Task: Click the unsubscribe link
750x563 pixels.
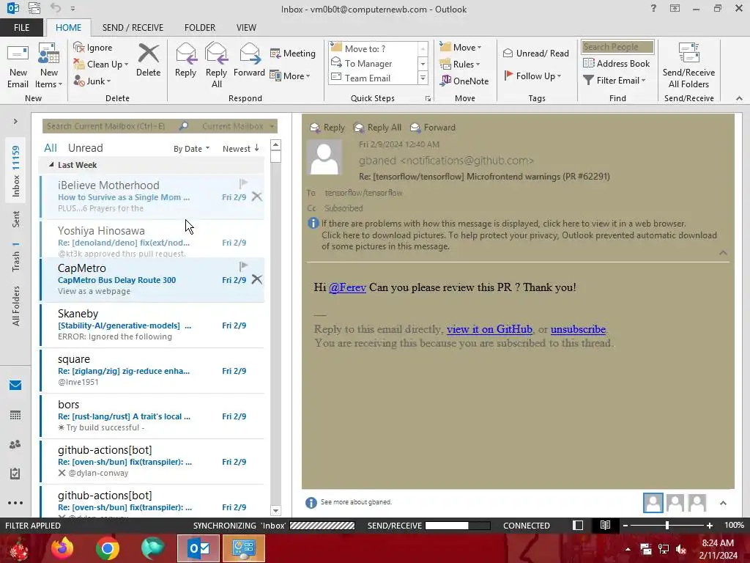Action: pyautogui.click(x=578, y=329)
